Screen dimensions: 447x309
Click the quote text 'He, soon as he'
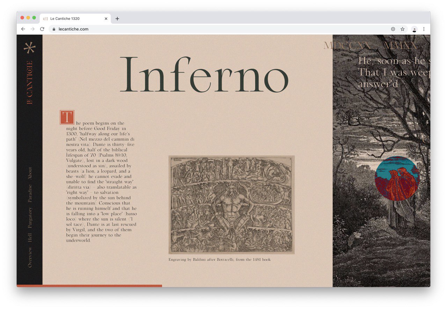pos(392,61)
